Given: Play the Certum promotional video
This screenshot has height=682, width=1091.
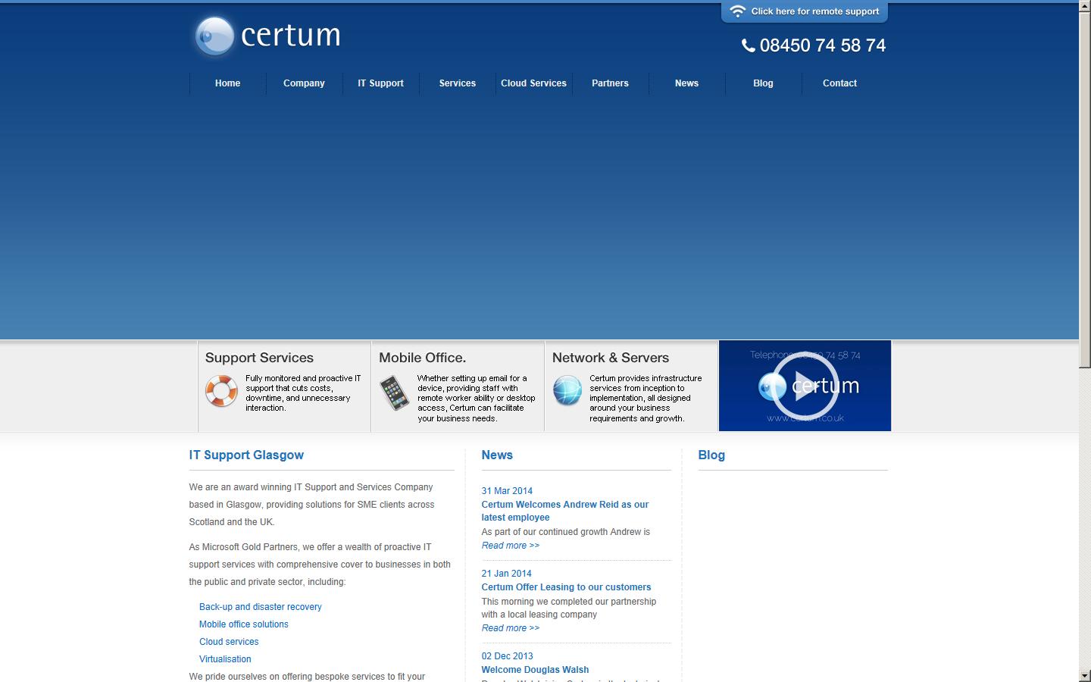Looking at the screenshot, I should click(x=805, y=386).
